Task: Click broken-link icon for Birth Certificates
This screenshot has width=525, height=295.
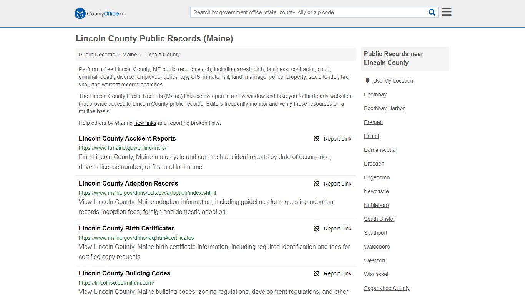Action: coord(316,229)
